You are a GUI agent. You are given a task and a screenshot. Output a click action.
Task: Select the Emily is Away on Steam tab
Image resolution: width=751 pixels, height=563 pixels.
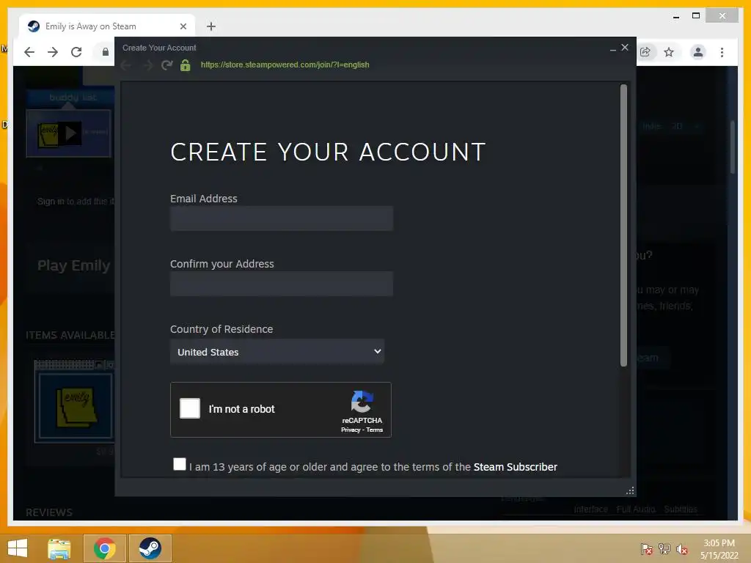point(107,26)
